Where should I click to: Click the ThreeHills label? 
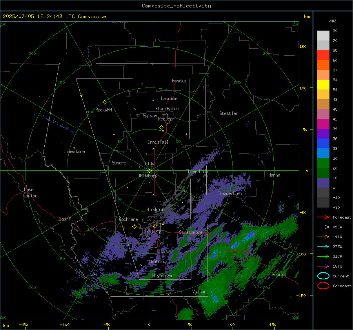(197, 171)
